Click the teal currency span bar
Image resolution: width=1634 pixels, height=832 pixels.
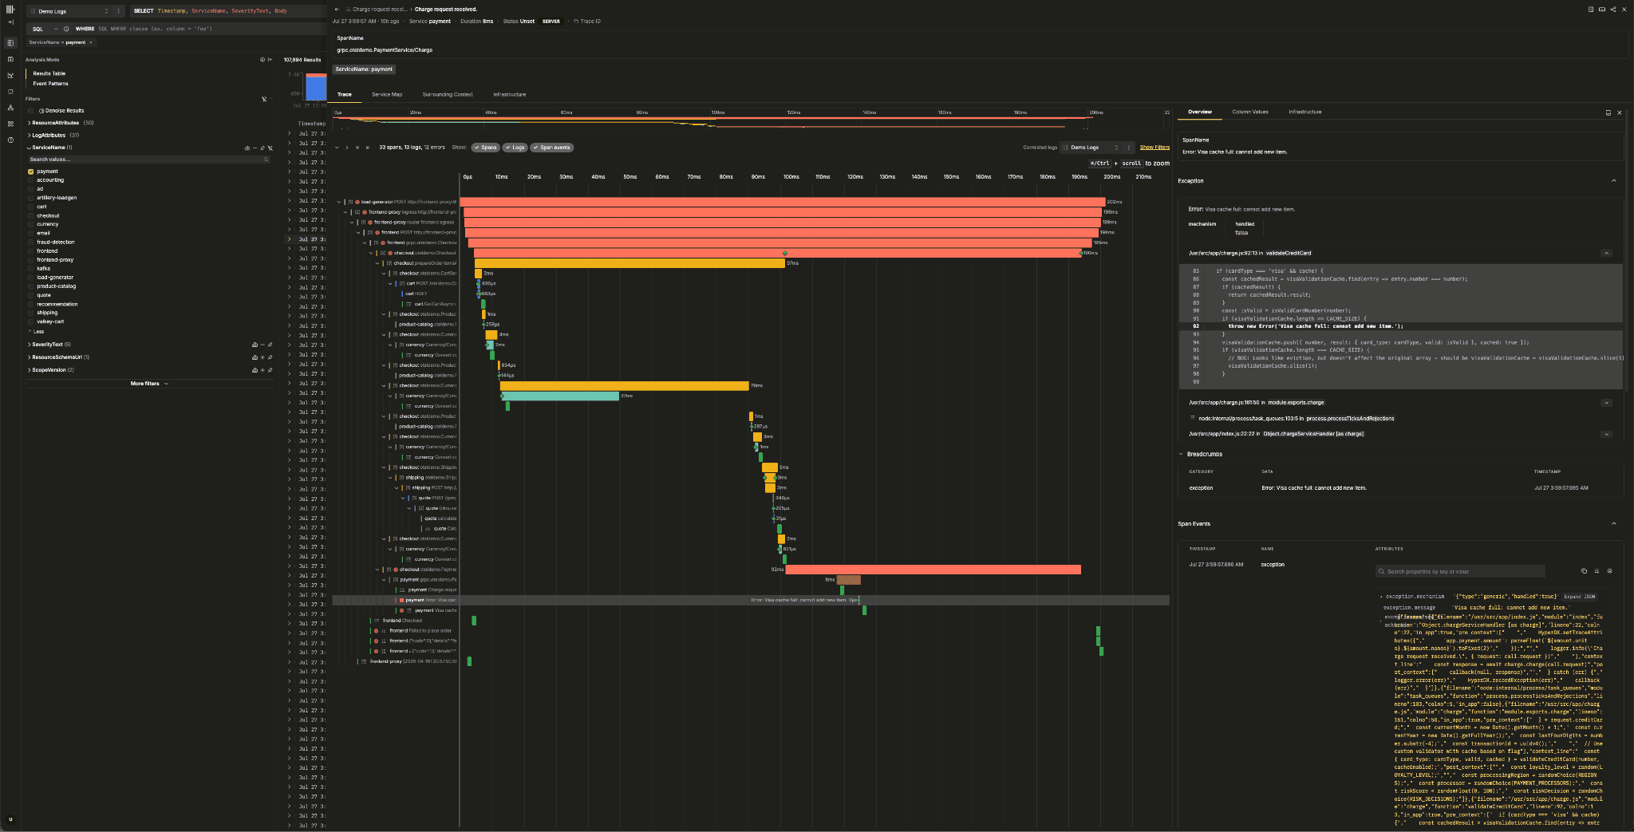click(561, 396)
